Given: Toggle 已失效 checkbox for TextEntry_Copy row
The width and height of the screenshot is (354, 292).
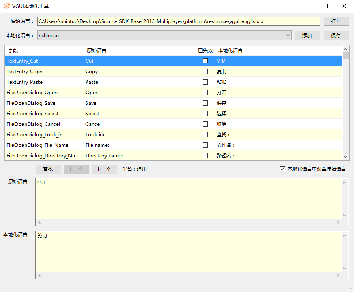Looking at the screenshot, I should [205, 72].
